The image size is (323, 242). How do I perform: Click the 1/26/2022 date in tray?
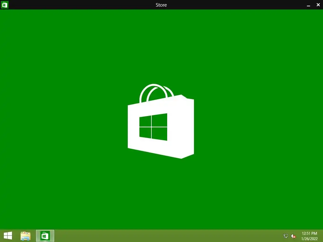coord(309,239)
